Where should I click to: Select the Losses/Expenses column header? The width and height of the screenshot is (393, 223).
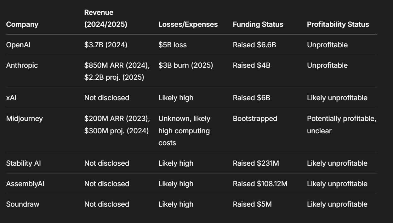tap(188, 25)
